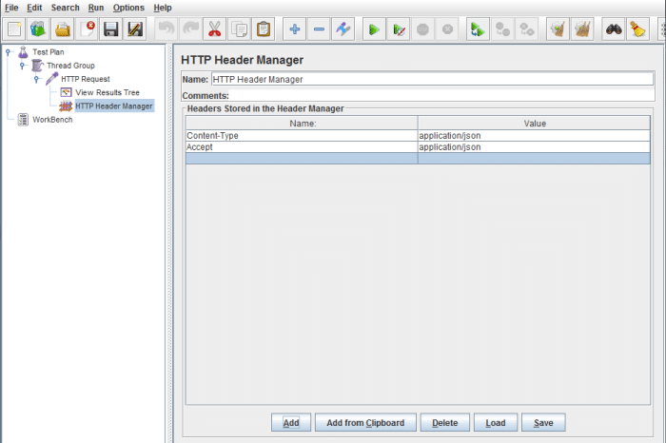The image size is (666, 443).
Task: Select View Results Tree node
Action: tap(107, 92)
